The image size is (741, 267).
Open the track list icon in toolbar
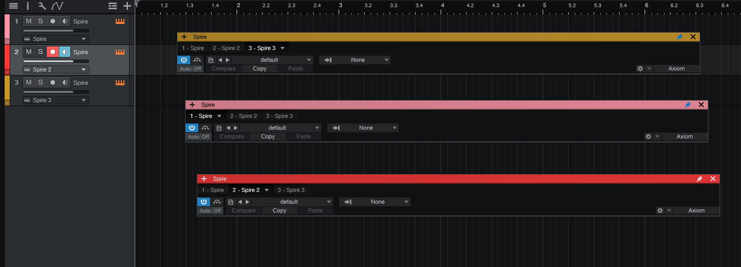tap(14, 6)
